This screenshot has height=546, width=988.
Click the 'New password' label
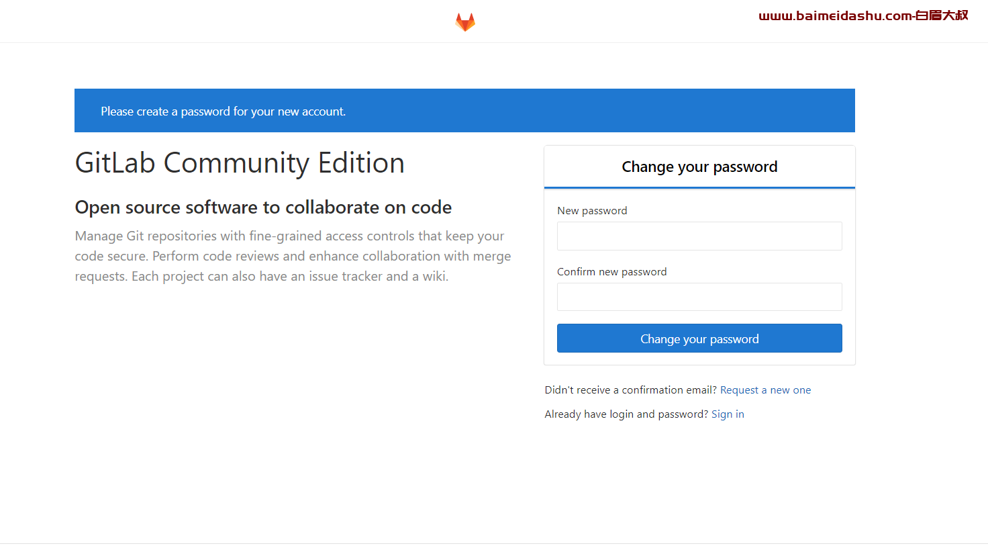592,211
